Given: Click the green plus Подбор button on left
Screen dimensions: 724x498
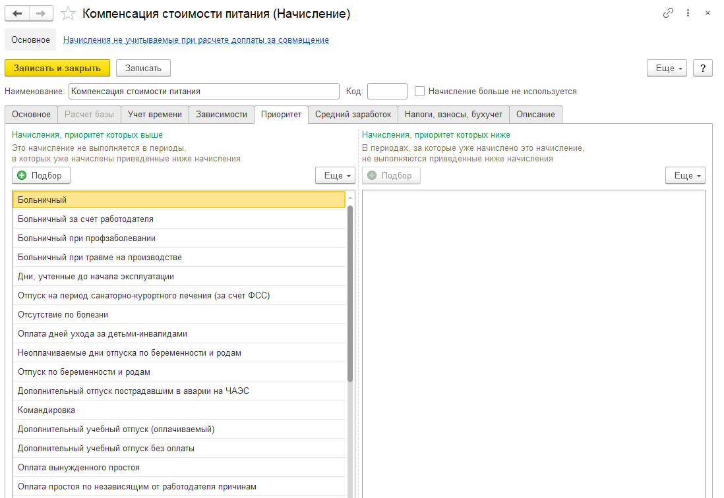Looking at the screenshot, I should click(x=41, y=175).
